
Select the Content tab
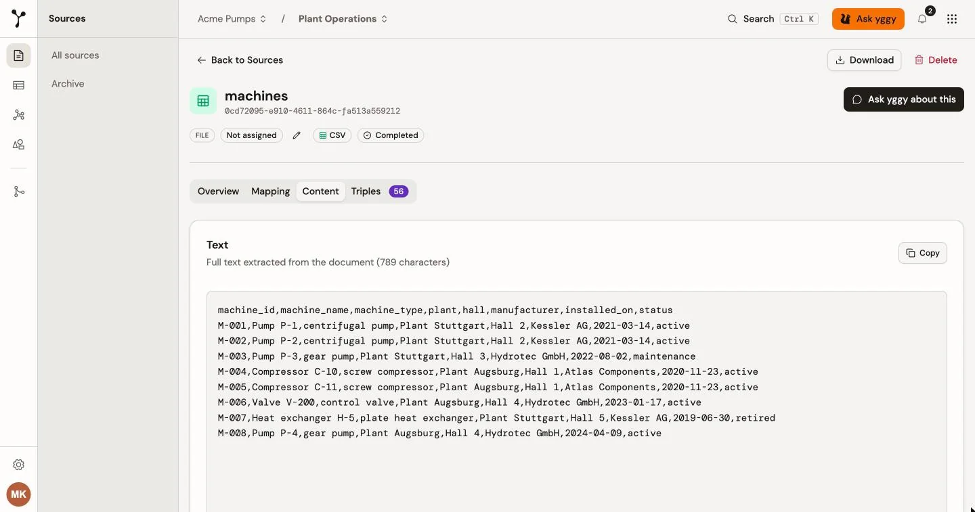(321, 191)
